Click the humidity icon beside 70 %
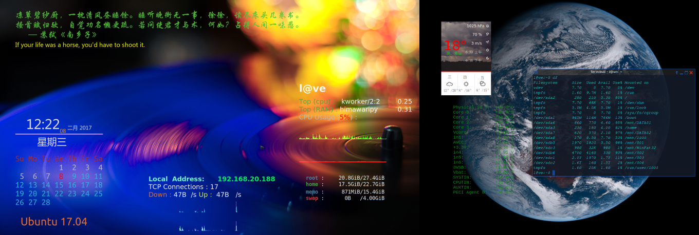Image resolution: width=699 pixels, height=235 pixels. (x=487, y=34)
